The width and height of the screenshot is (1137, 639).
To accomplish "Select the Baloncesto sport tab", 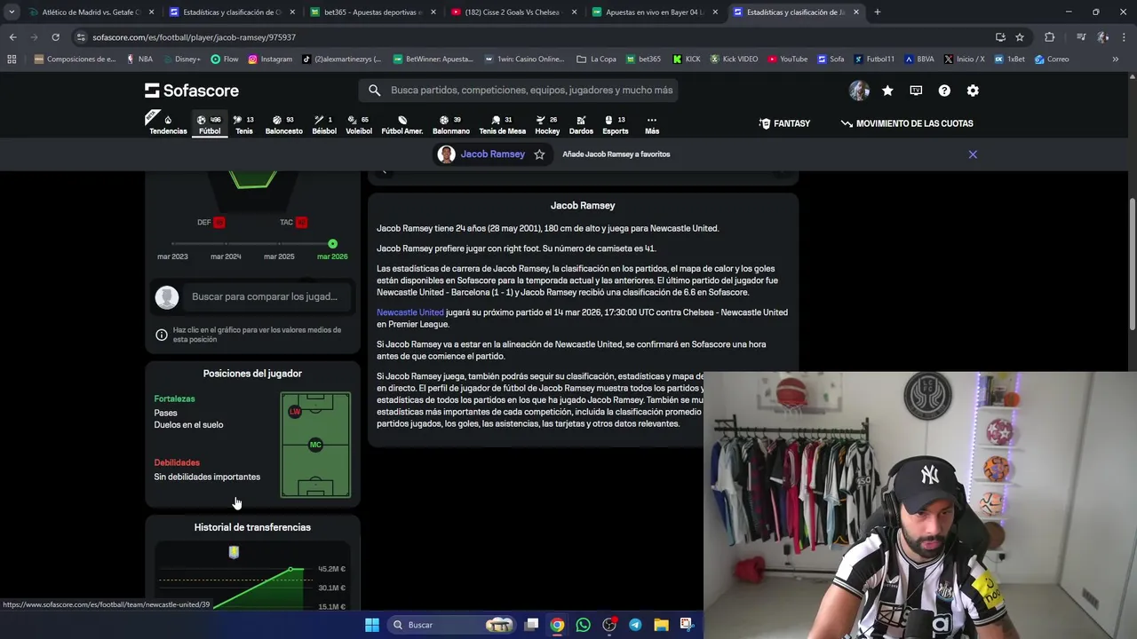I will (x=283, y=124).
